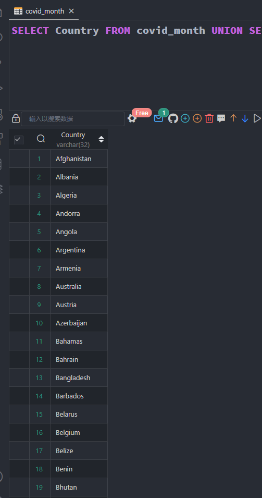Select the Barbados cell
The height and width of the screenshot is (498, 262).
pyautogui.click(x=79, y=396)
